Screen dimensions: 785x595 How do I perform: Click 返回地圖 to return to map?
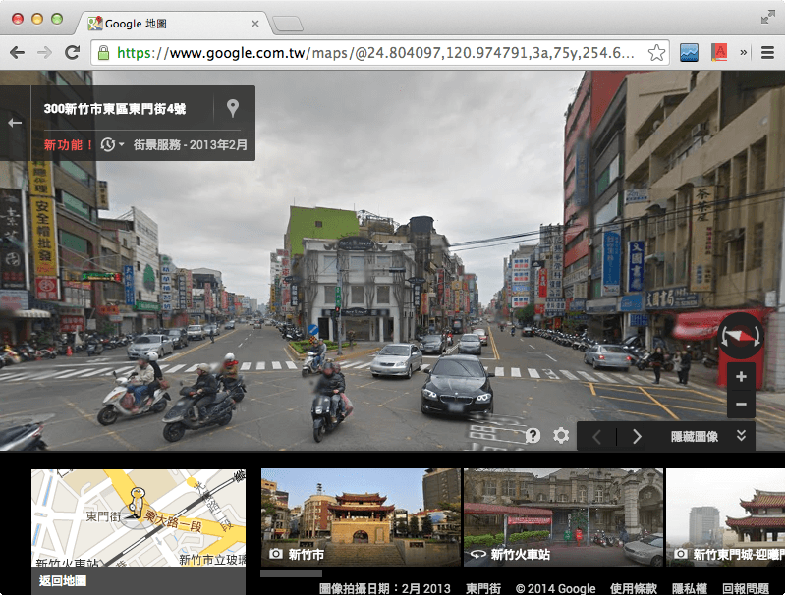click(63, 581)
